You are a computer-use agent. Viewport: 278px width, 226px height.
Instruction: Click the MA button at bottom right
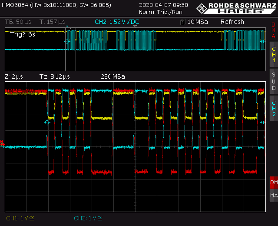point(273,196)
